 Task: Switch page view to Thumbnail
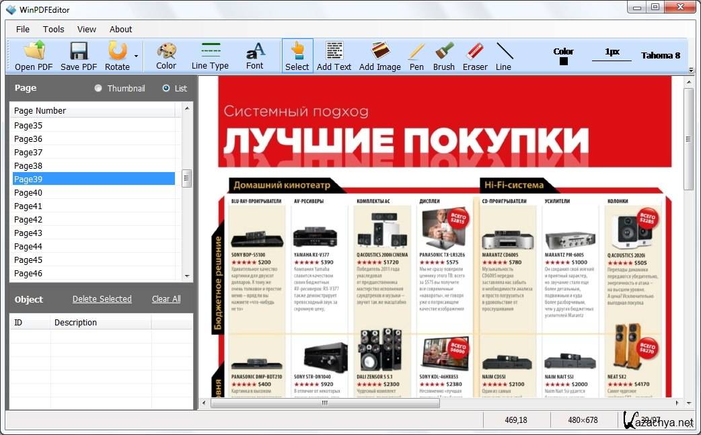pyautogui.click(x=99, y=88)
